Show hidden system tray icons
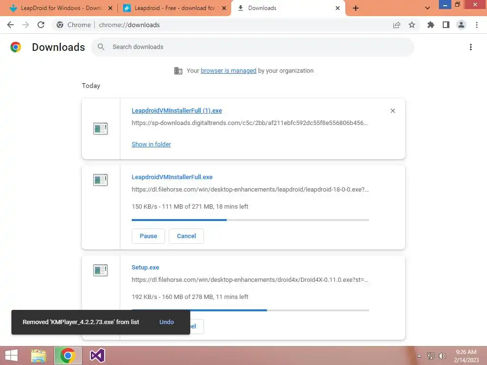The image size is (487, 365). click(x=419, y=356)
